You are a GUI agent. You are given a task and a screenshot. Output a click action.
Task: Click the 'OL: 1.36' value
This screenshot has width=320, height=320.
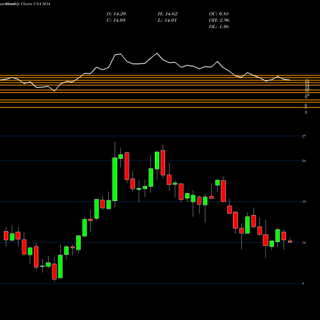[x=219, y=27]
